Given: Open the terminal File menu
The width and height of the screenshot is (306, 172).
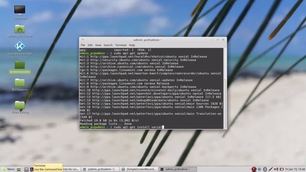Looking at the screenshot, I should (83, 45).
